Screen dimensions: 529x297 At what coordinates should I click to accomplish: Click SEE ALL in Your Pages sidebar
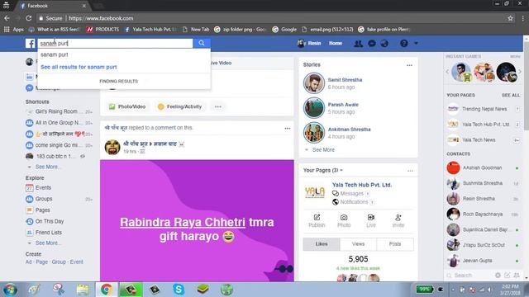click(x=511, y=96)
